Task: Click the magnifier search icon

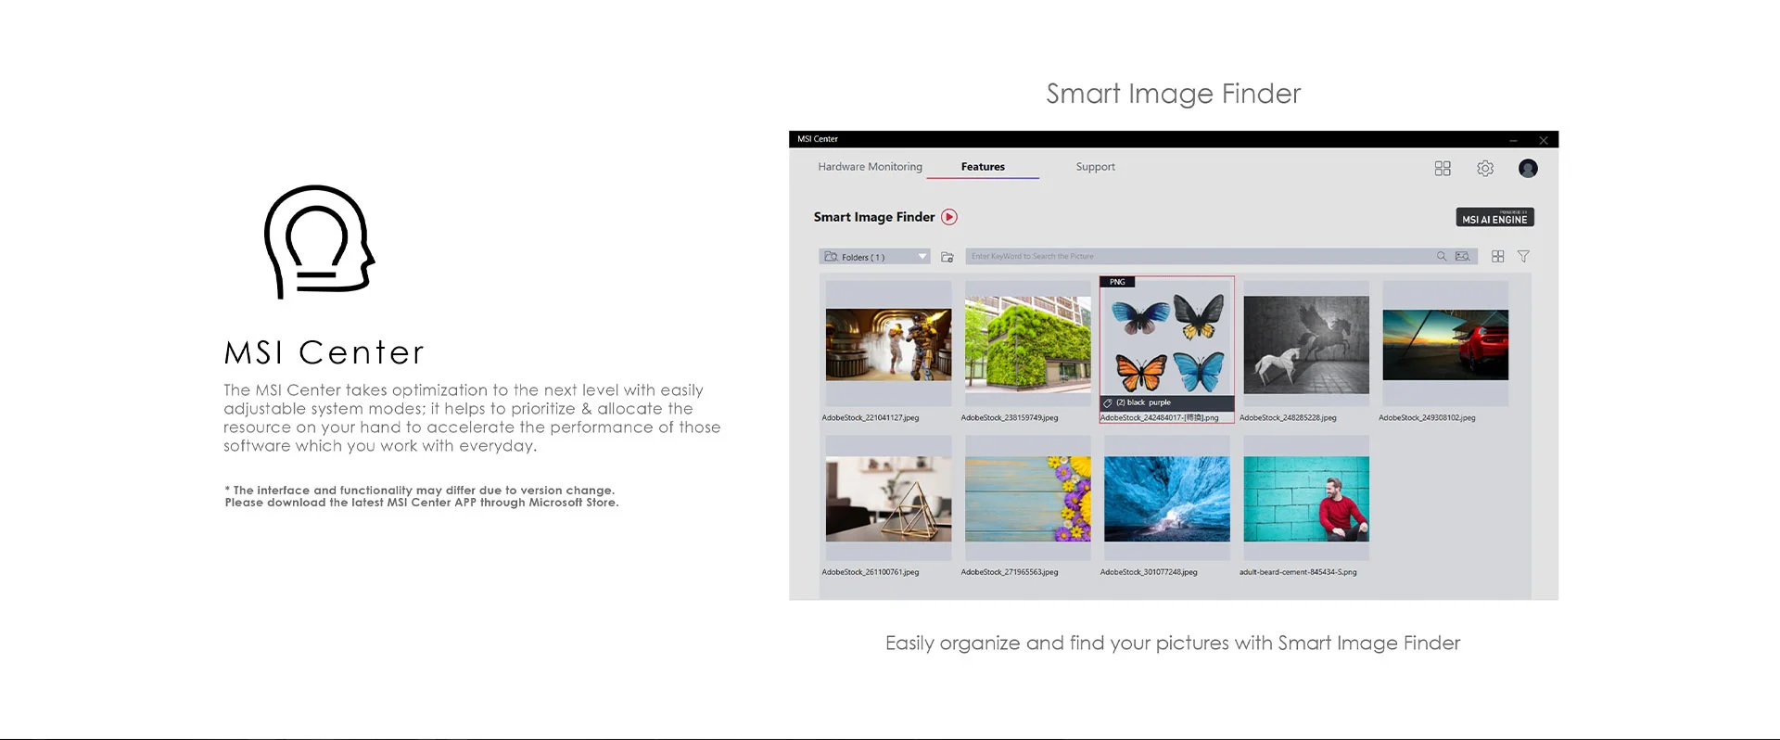Action: click(1442, 256)
